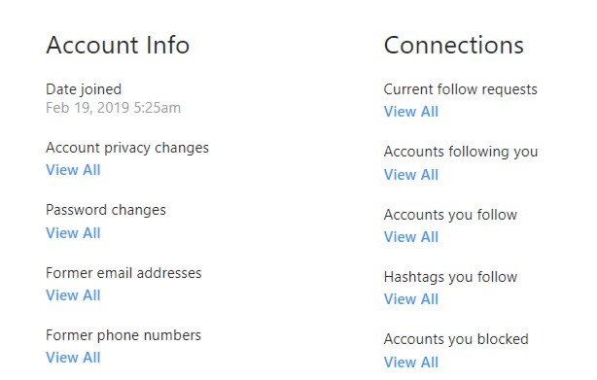Open View All under Former phone numbers

[73, 358]
